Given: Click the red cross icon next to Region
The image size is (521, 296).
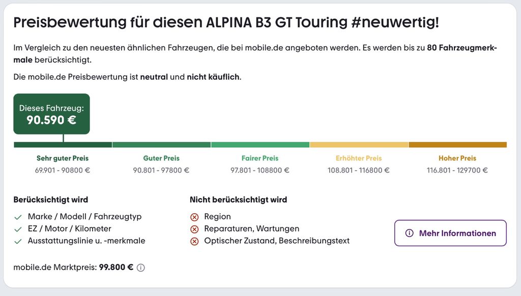Looking at the screenshot, I should 194,217.
